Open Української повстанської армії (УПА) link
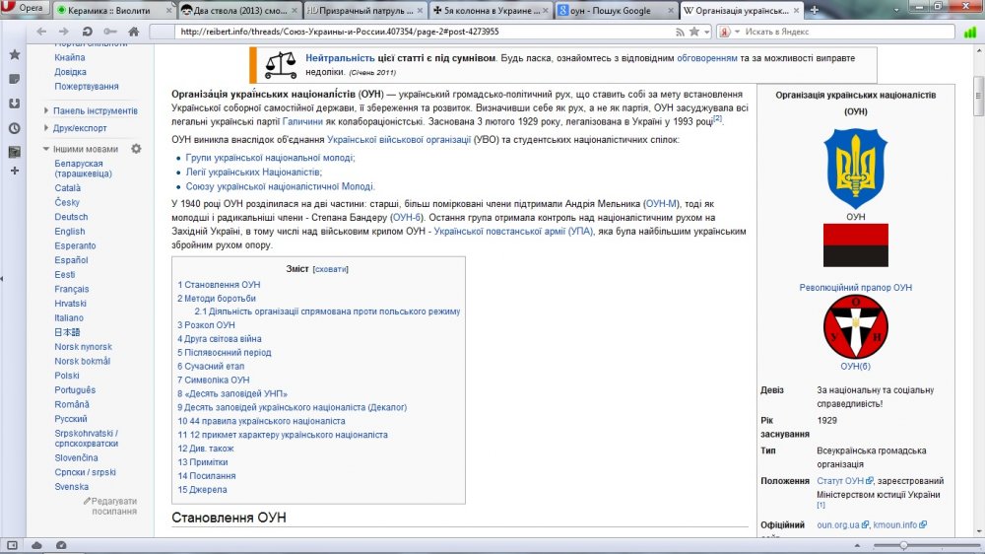 click(x=513, y=232)
